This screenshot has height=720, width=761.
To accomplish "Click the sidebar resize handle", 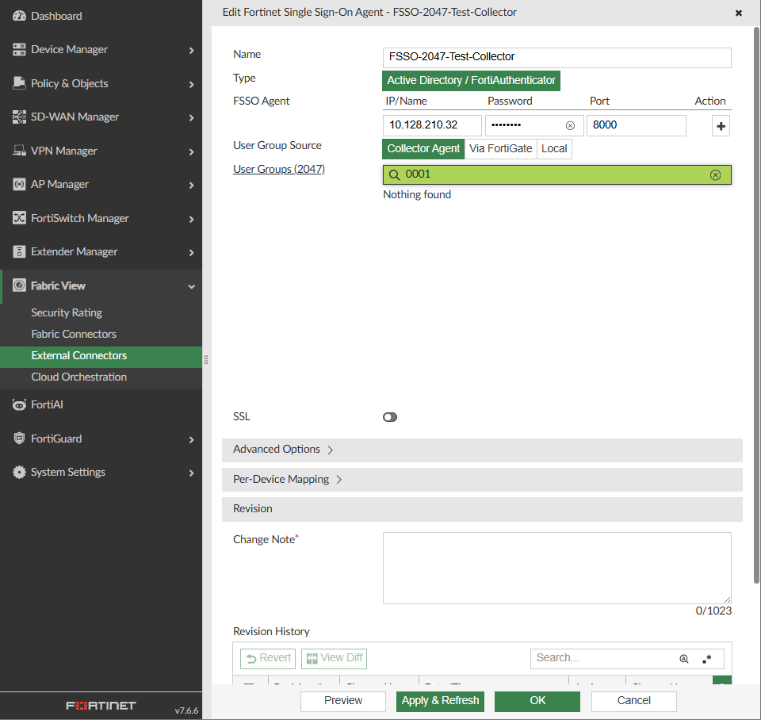I will click(206, 360).
